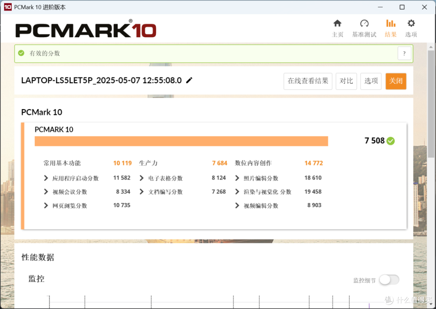
Task: Click the 性能数据 heading
Action: pos(38,257)
